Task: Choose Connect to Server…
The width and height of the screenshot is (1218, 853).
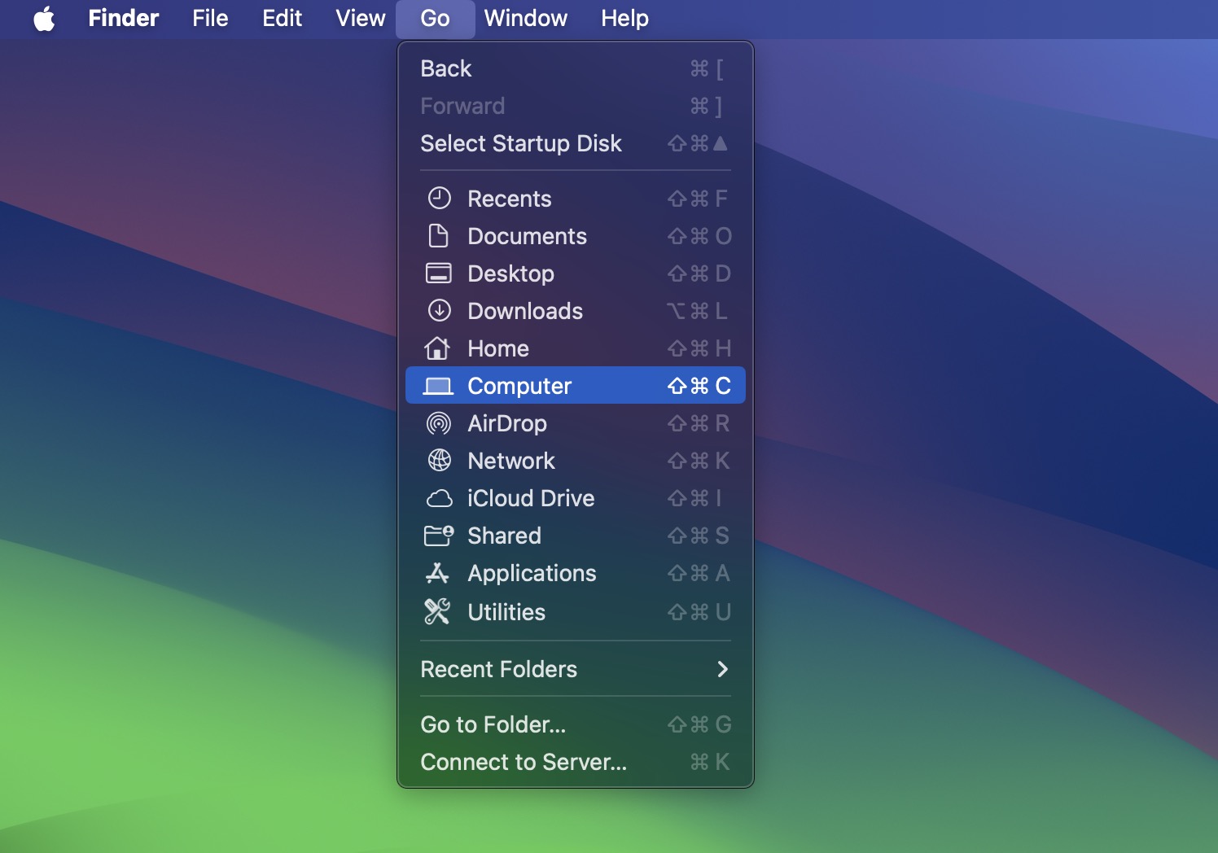Action: point(576,762)
